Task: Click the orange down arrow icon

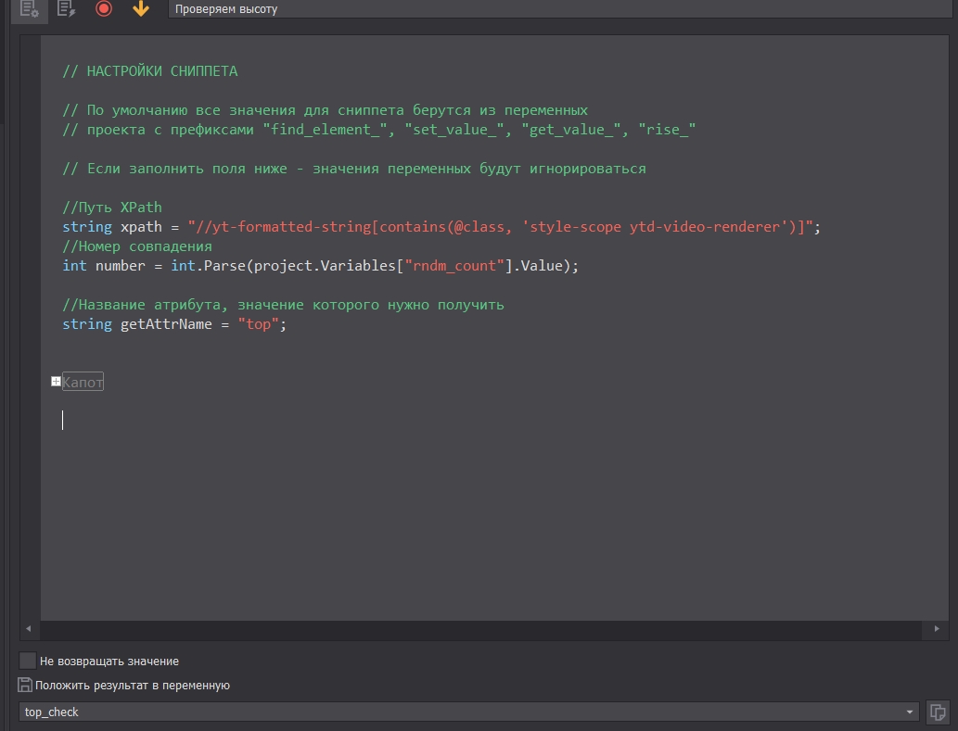Action: coord(141,8)
